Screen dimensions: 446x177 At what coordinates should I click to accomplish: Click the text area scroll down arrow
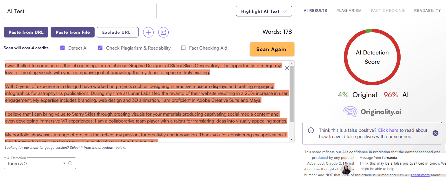pyautogui.click(x=292, y=140)
